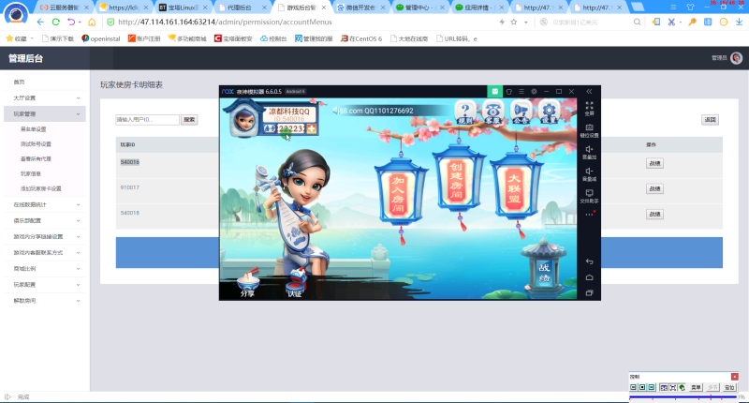Open 添加玩家房卡设置 submenu item
Screen dimensions: 749x403
click(41, 188)
